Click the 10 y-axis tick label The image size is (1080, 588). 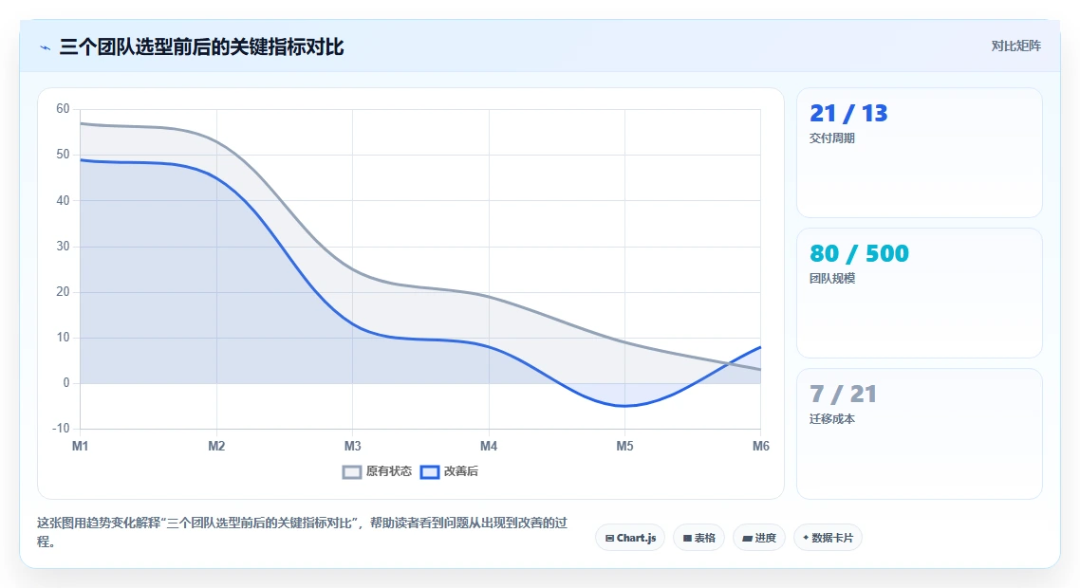coord(63,338)
